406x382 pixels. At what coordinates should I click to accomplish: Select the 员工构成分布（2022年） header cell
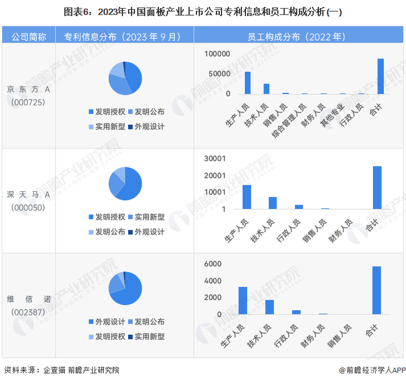299,34
